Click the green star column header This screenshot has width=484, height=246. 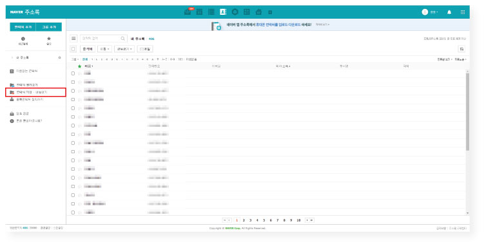click(80, 66)
